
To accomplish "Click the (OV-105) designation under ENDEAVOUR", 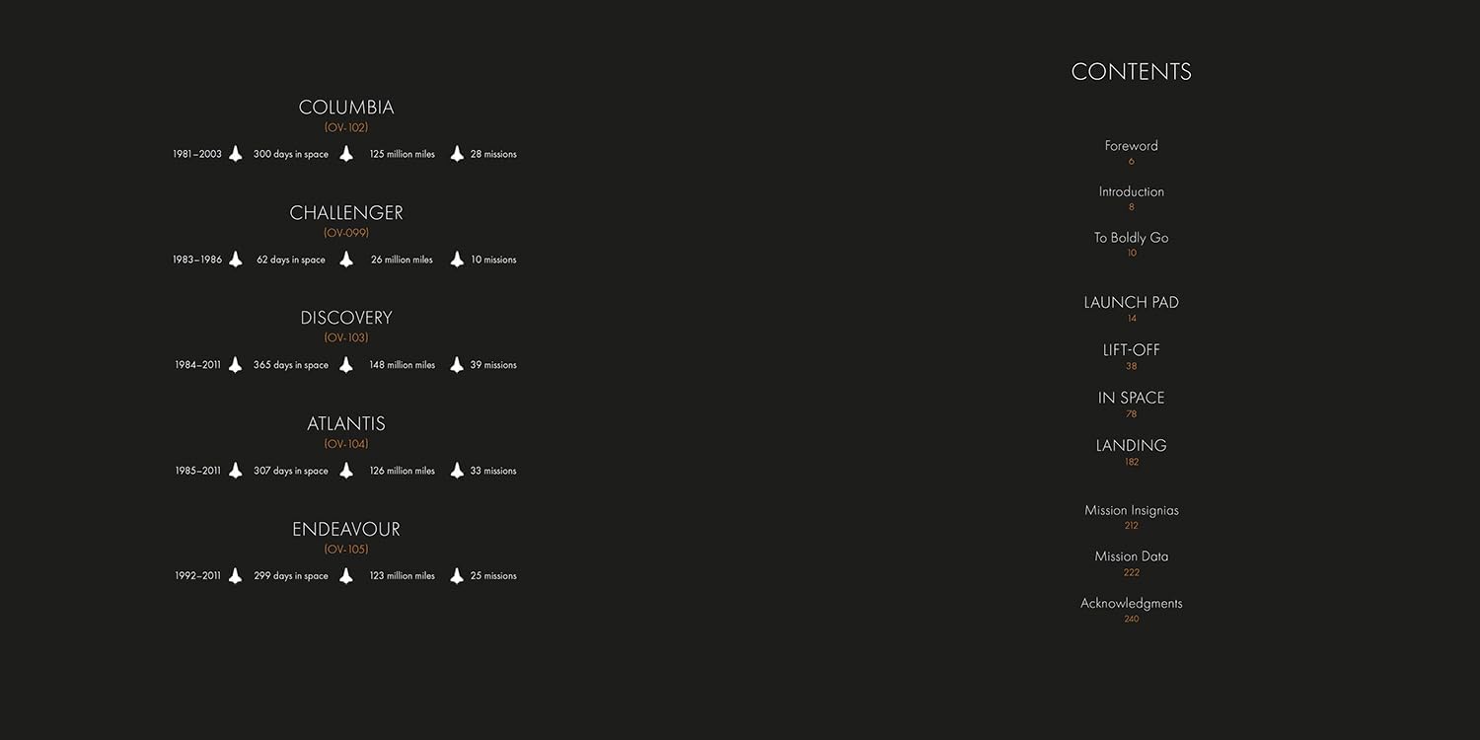I will coord(346,550).
